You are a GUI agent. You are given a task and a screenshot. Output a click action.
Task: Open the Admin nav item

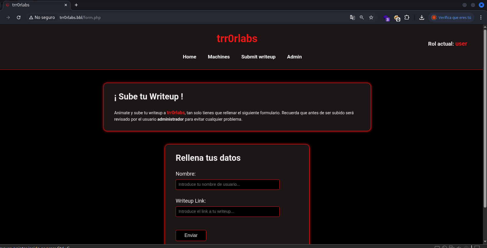click(x=294, y=57)
